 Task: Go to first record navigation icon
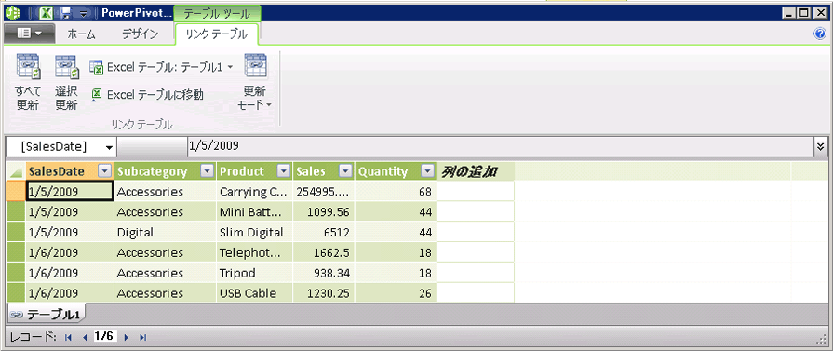[68, 337]
